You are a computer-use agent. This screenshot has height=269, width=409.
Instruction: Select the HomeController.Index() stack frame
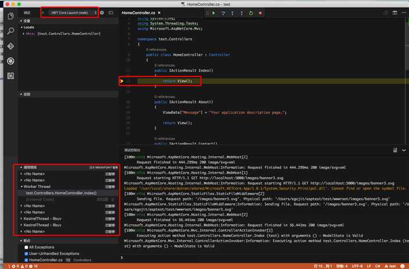(61, 193)
